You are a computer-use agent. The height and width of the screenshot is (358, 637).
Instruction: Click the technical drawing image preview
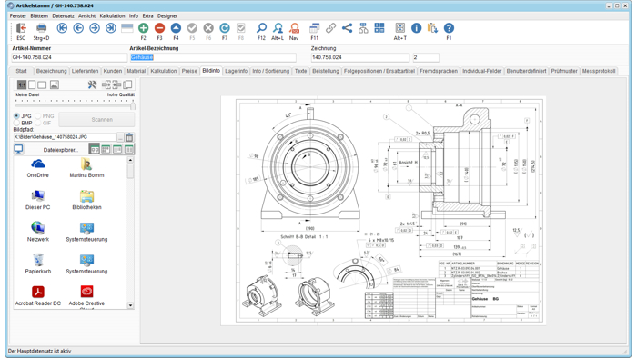click(x=383, y=211)
